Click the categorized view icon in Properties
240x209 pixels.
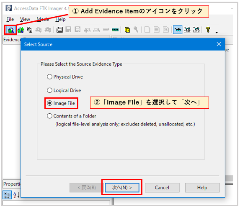7,195
